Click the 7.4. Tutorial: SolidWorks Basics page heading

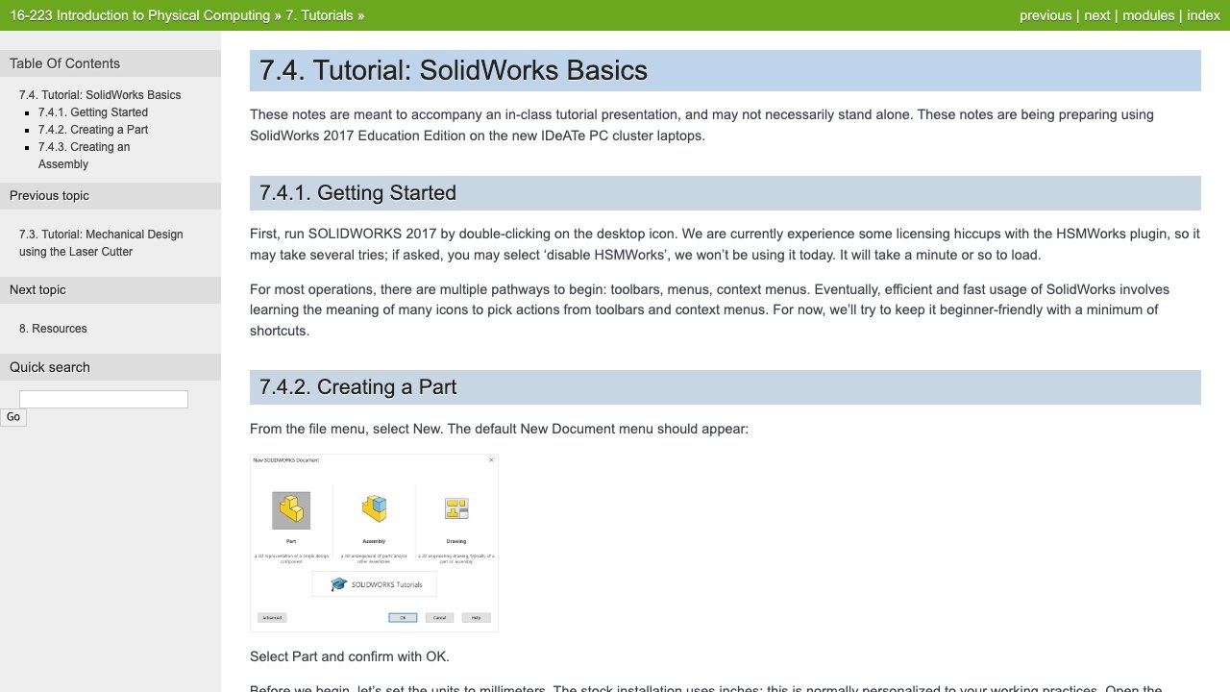[726, 71]
